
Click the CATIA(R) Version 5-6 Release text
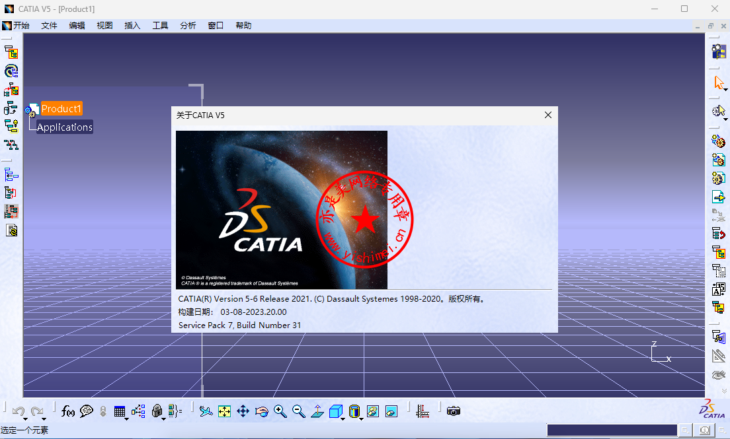tap(333, 299)
